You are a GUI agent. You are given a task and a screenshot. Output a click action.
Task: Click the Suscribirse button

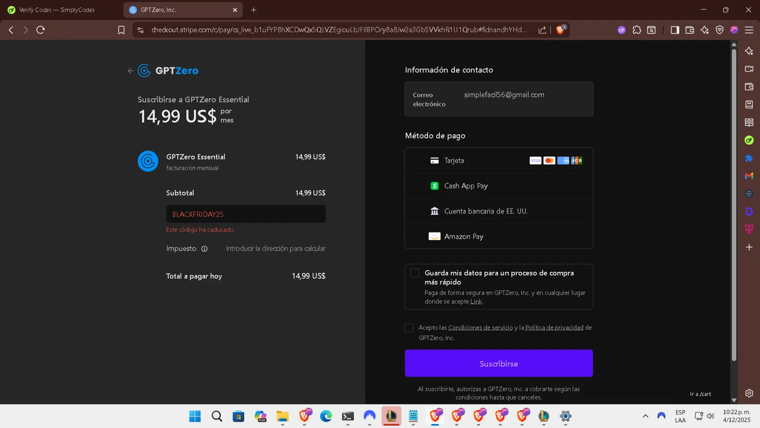(x=499, y=363)
